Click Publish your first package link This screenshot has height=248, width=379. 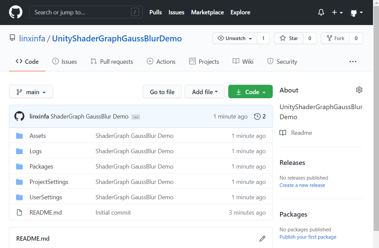click(x=308, y=237)
